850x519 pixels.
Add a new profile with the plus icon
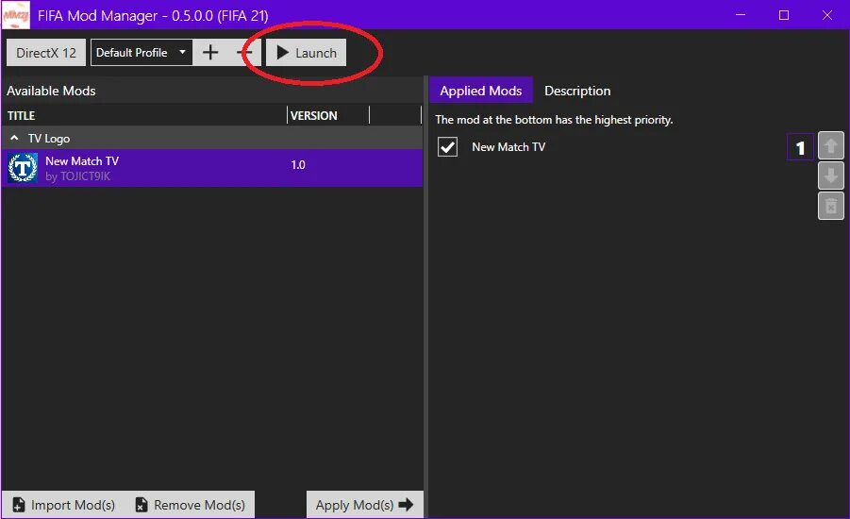pyautogui.click(x=210, y=53)
